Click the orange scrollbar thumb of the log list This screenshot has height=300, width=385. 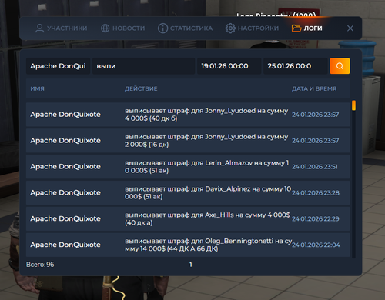click(x=353, y=105)
